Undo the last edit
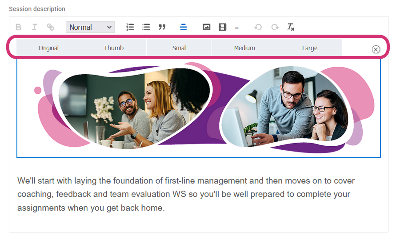The height and width of the screenshot is (240, 400). pyautogui.click(x=258, y=27)
